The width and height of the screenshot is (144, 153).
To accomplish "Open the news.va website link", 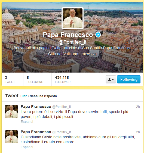I will (90, 54).
